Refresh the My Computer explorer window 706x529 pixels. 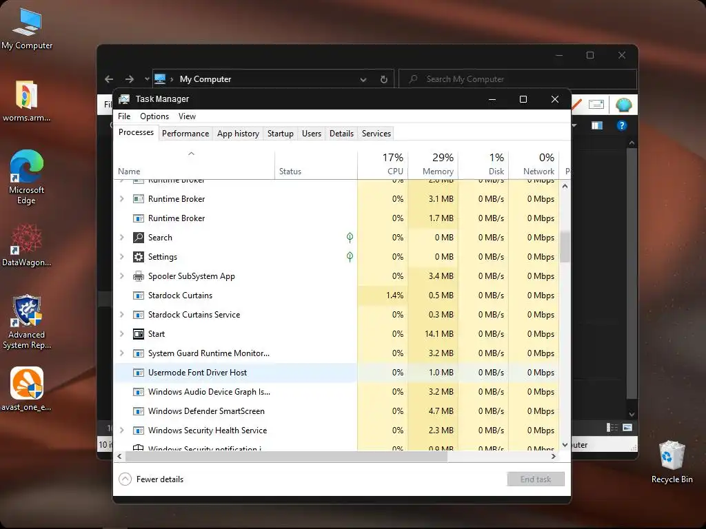pyautogui.click(x=384, y=79)
